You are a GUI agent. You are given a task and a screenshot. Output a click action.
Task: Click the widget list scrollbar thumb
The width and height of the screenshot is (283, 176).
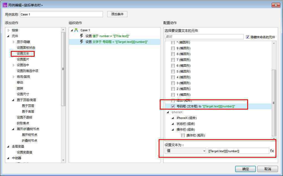274,103
